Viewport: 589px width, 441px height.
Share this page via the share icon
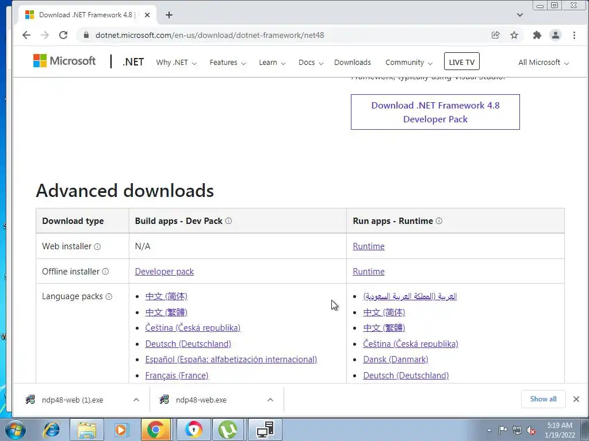495,35
